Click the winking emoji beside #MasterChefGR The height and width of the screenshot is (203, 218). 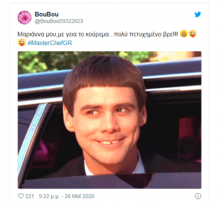tap(22, 42)
